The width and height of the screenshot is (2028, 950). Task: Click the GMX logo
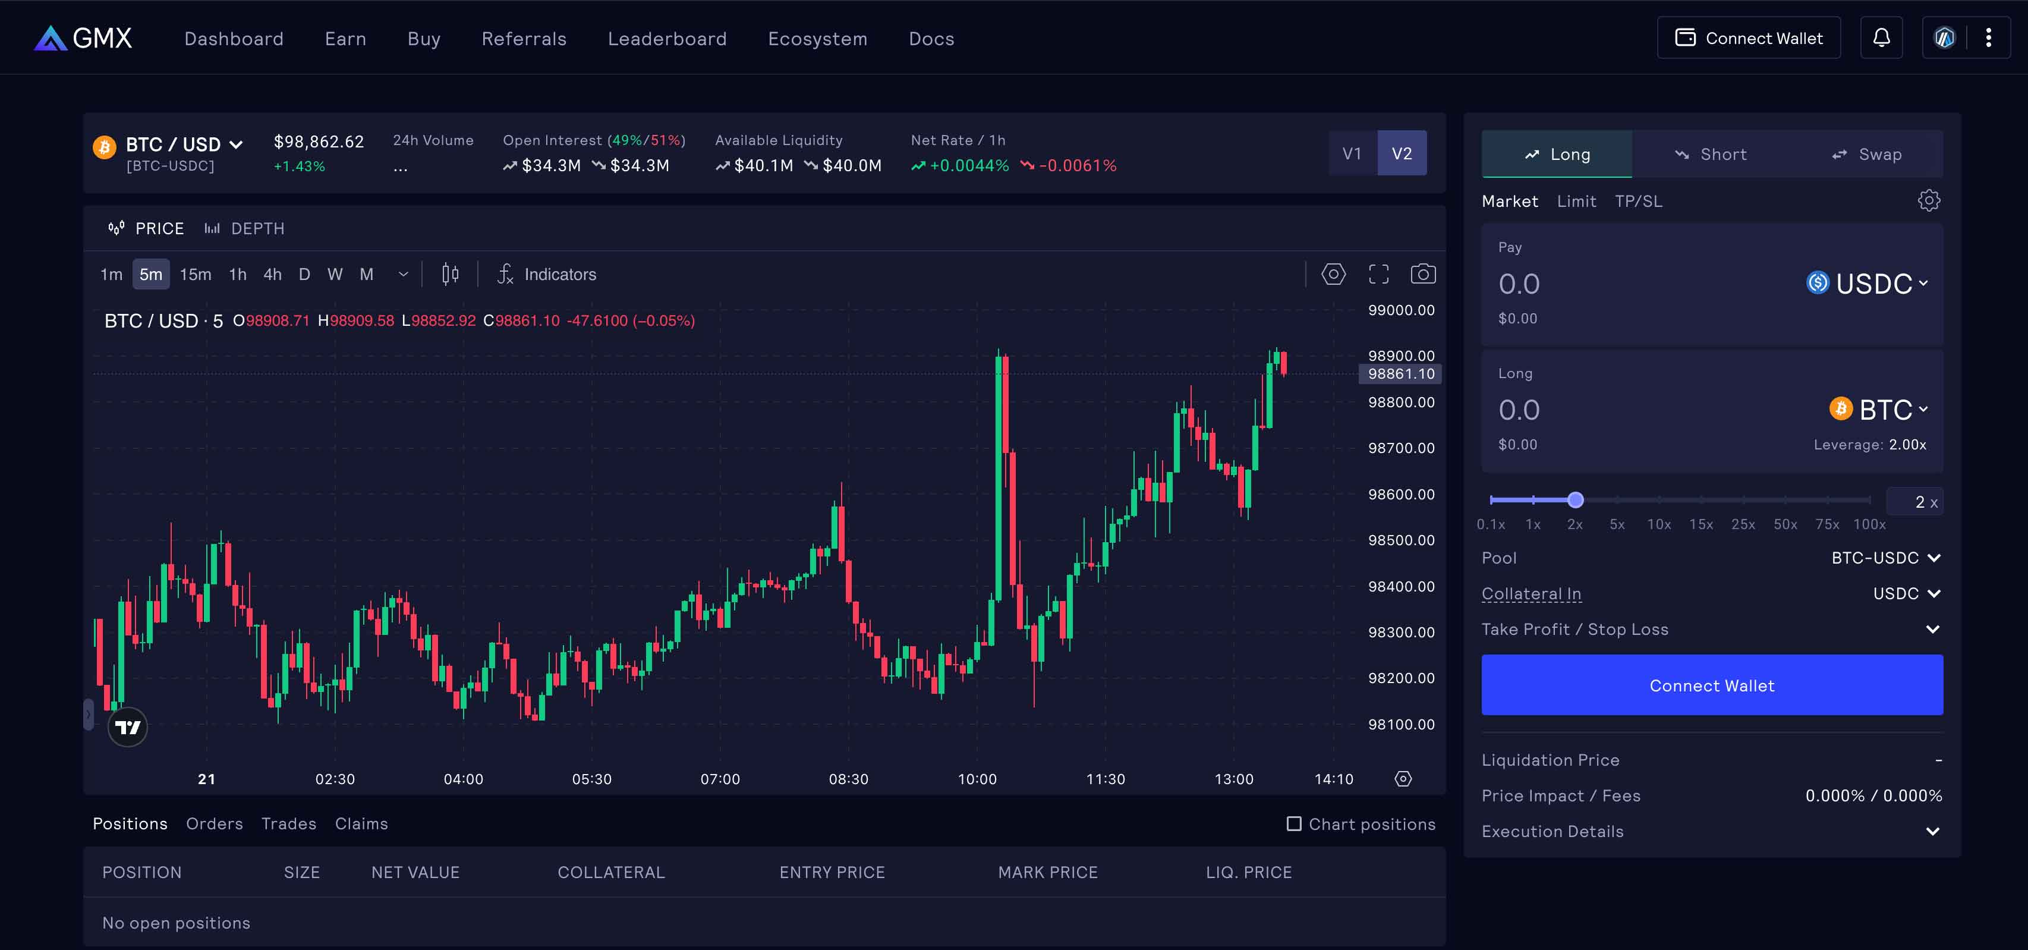click(83, 38)
